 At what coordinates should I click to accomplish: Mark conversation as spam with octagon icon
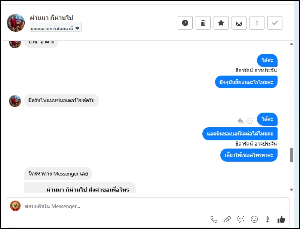pyautogui.click(x=185, y=23)
